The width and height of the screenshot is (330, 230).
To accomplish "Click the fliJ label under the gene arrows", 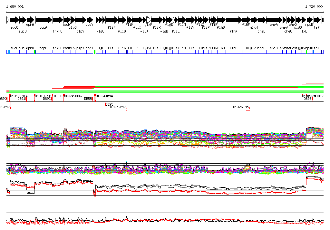I will pyautogui.click(x=144, y=31).
